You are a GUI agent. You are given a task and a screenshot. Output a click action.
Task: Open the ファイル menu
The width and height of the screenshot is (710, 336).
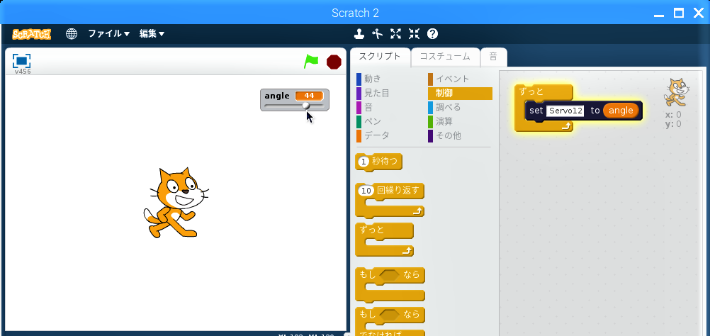pos(108,33)
